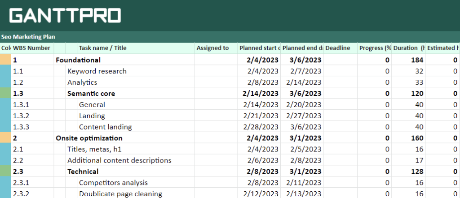Select the Doublicate page cleaning task

pos(120,194)
